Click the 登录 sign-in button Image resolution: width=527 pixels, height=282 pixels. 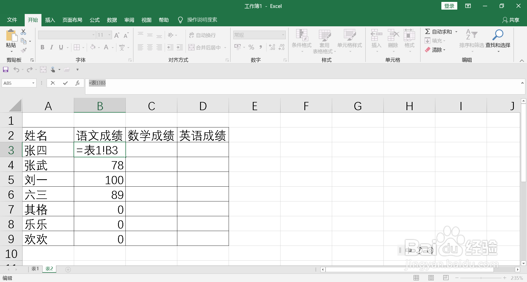click(449, 6)
